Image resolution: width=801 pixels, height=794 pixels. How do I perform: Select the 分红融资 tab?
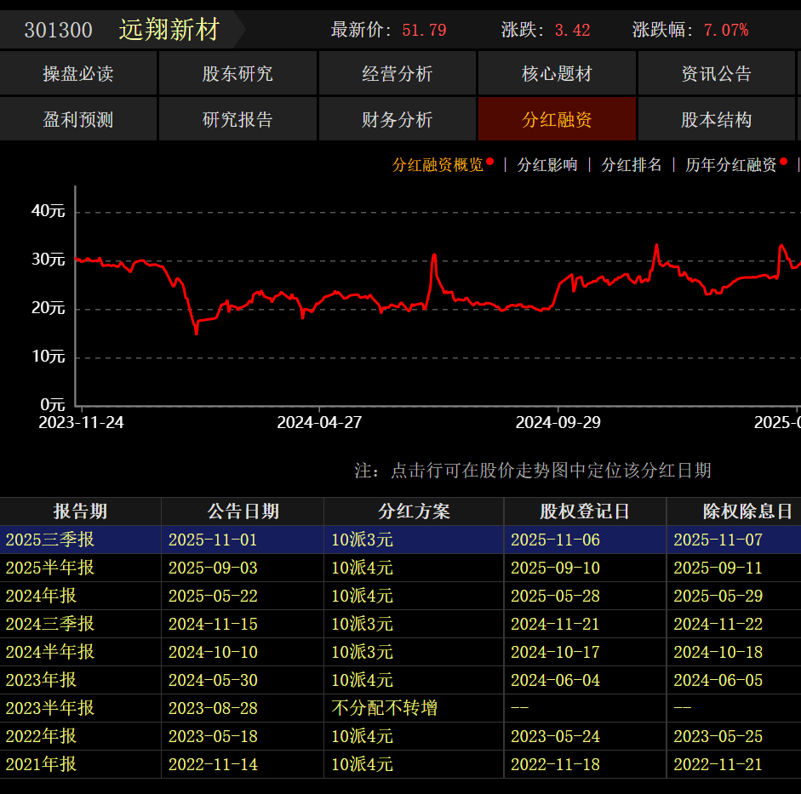click(557, 119)
